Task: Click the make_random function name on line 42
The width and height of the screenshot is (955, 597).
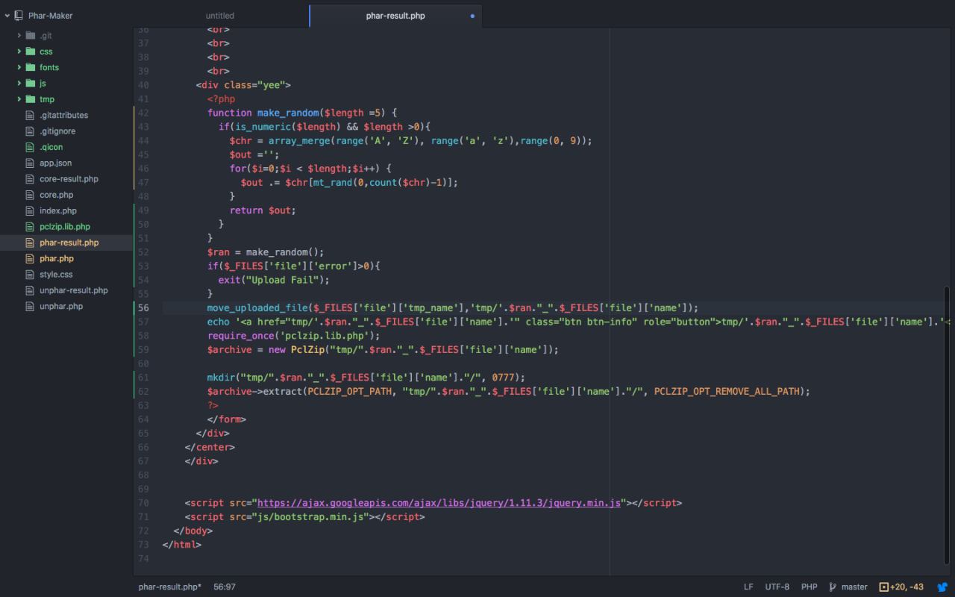Action: 288,113
